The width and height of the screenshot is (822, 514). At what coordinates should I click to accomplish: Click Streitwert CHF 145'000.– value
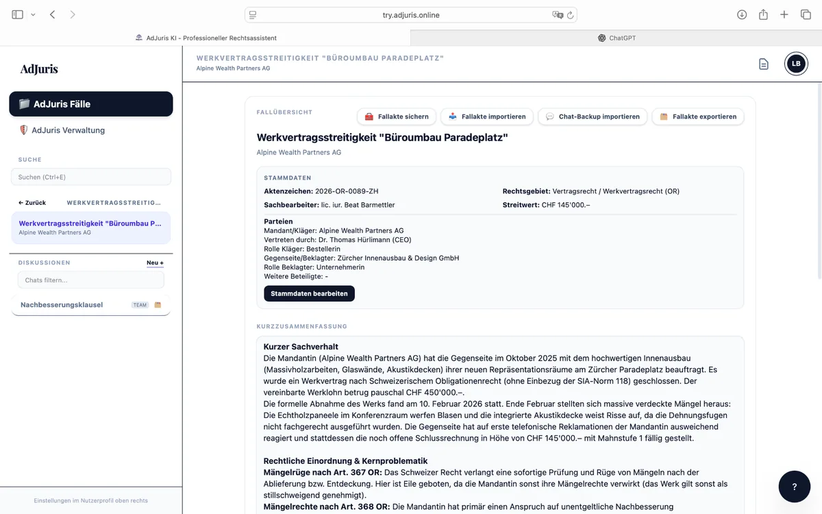click(x=565, y=205)
